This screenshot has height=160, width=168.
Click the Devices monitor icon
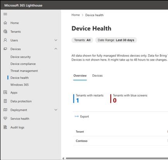(5, 49)
